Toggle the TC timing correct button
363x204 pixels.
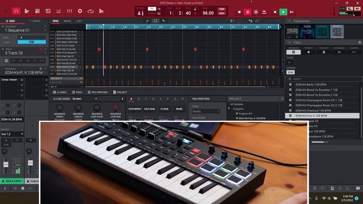(152, 9)
